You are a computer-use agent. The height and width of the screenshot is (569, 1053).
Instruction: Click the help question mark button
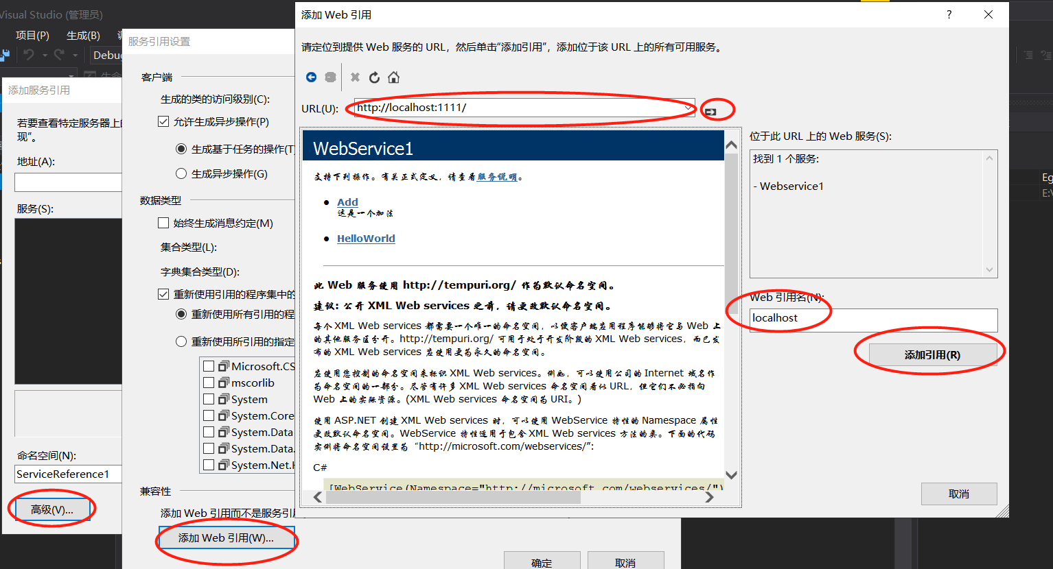click(949, 14)
